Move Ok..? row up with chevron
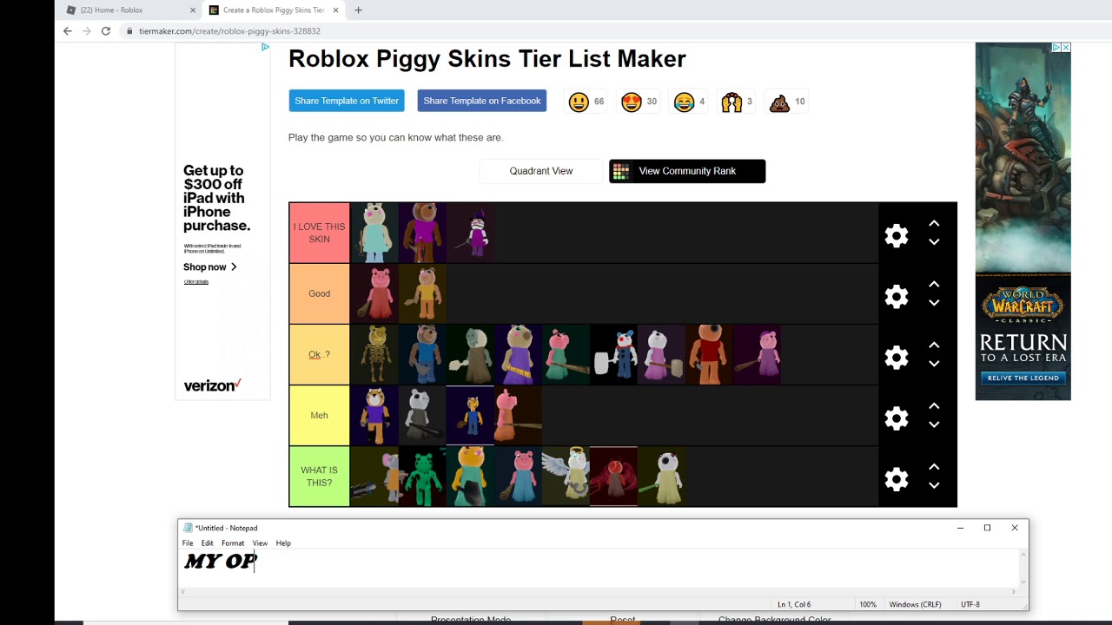 click(934, 345)
